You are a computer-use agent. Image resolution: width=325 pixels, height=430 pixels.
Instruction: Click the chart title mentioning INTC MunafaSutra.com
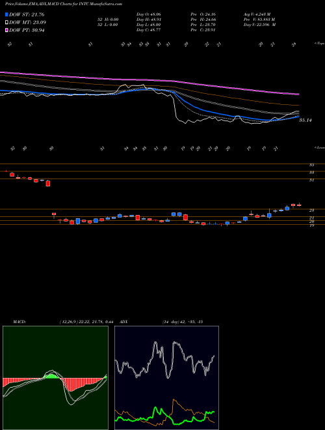[64, 4]
